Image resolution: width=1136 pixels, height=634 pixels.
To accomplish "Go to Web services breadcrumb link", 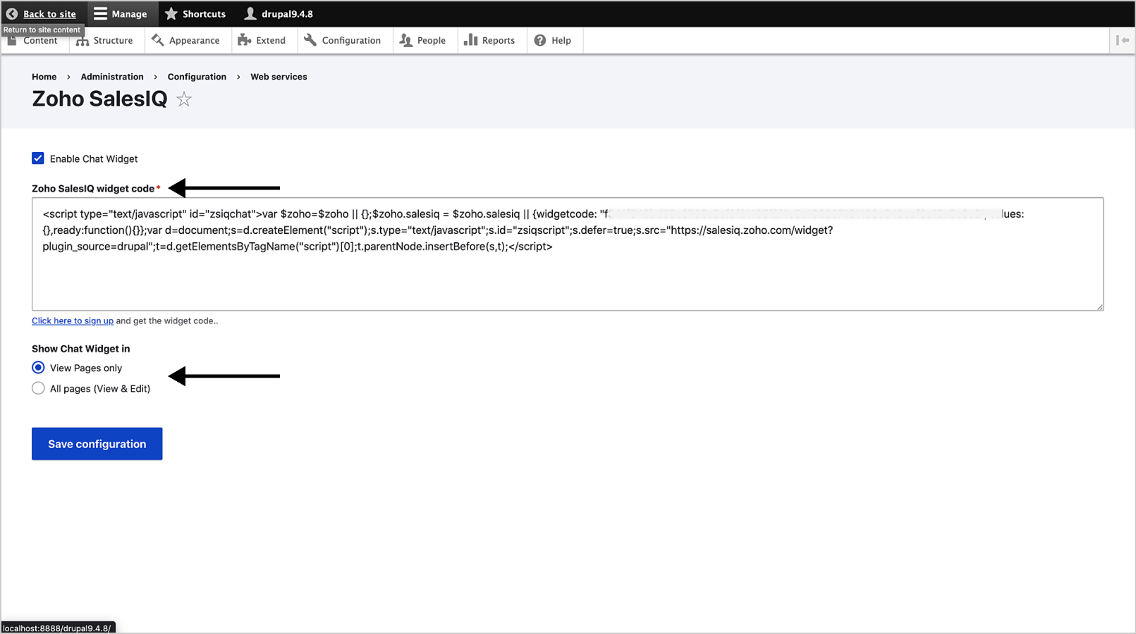I will [x=279, y=77].
